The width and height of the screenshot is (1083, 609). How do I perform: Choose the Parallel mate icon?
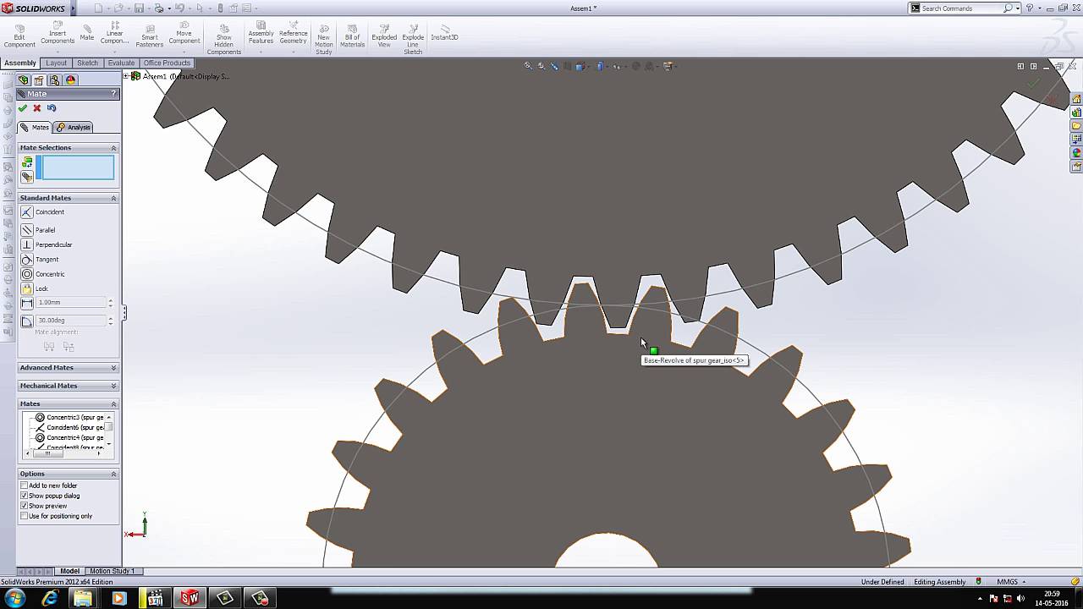coord(27,230)
